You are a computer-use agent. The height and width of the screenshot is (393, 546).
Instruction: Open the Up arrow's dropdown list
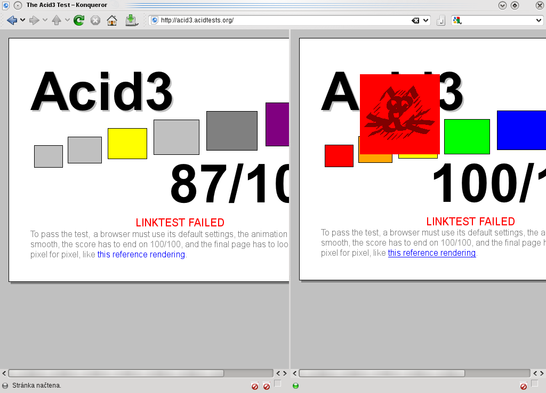67,20
